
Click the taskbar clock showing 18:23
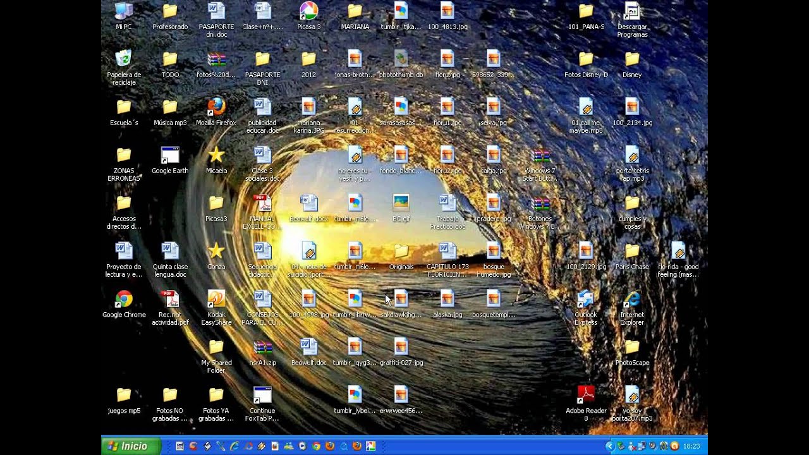pos(691,446)
